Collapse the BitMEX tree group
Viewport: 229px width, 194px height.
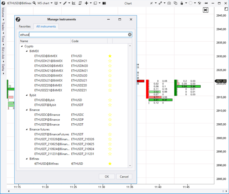27,51
